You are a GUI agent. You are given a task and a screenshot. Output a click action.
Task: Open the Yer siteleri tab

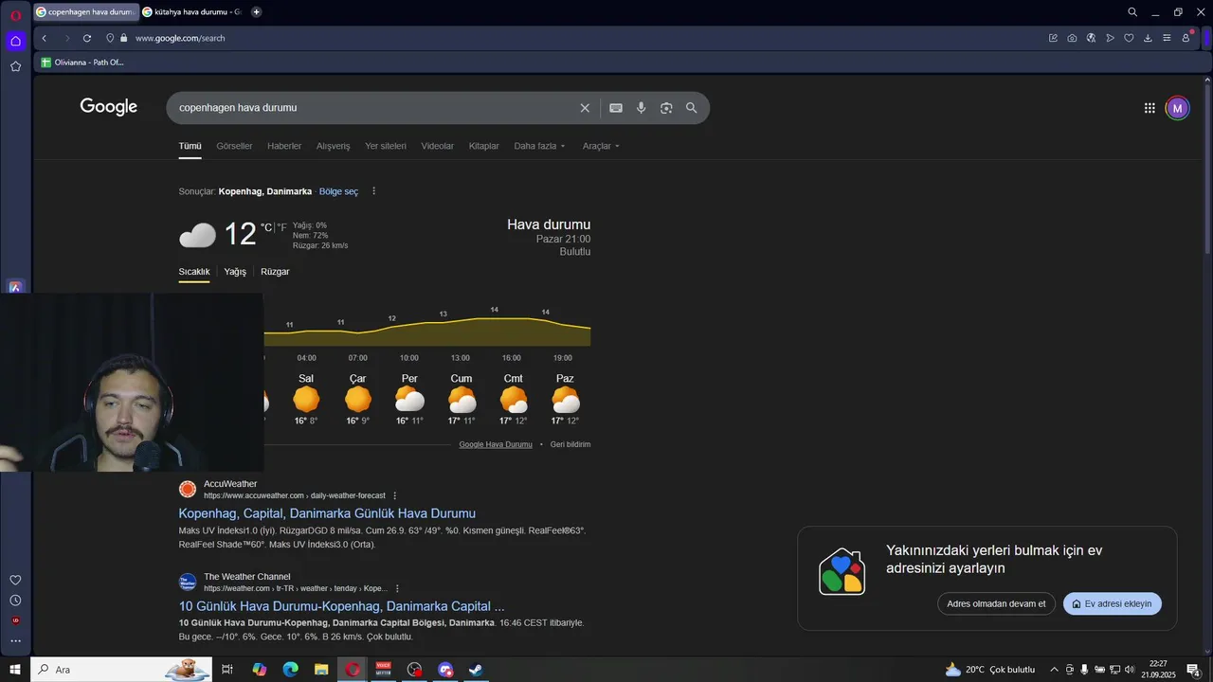click(386, 146)
